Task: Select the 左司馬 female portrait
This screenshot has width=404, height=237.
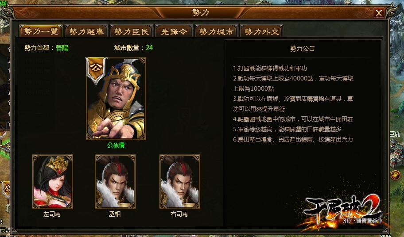Action: [x=53, y=181]
